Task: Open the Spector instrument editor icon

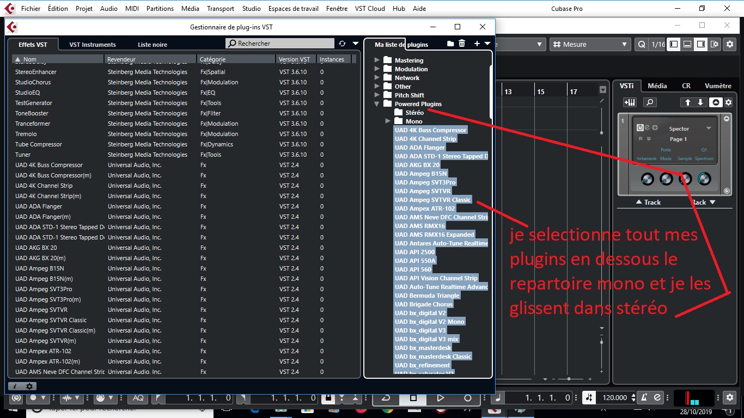Action: click(647, 128)
